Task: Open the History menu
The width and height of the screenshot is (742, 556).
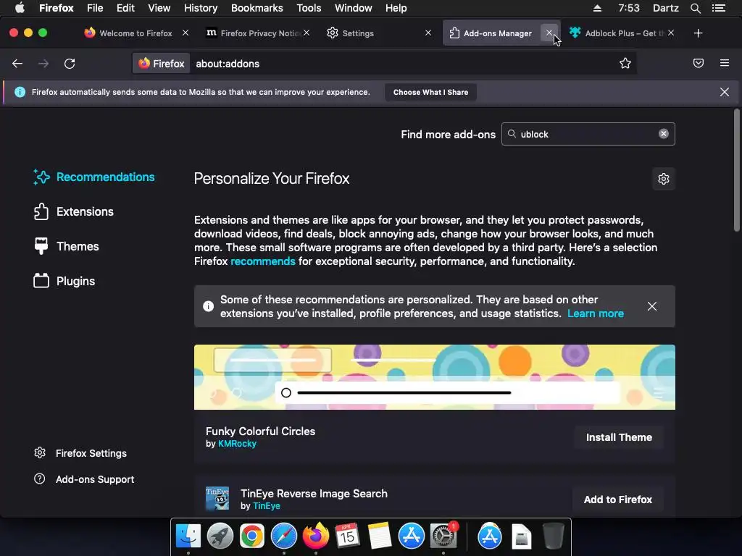Action: coord(201,8)
